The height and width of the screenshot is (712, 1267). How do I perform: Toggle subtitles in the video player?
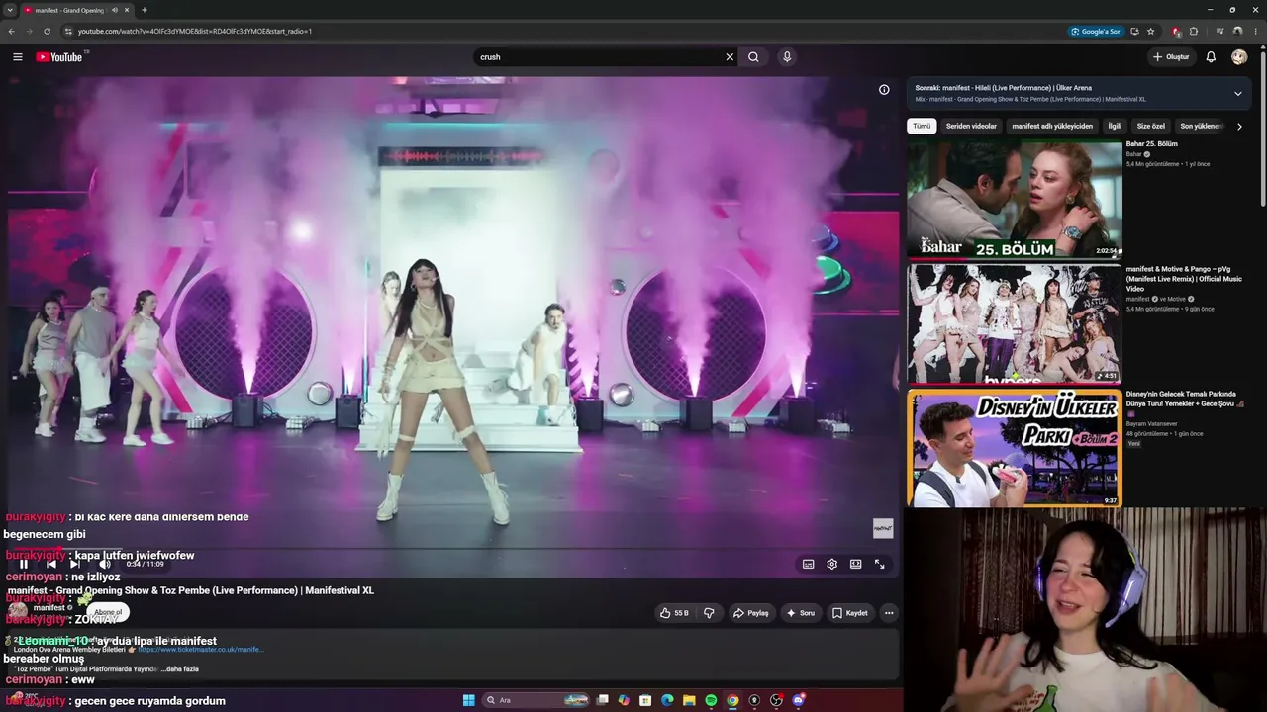coord(809,564)
